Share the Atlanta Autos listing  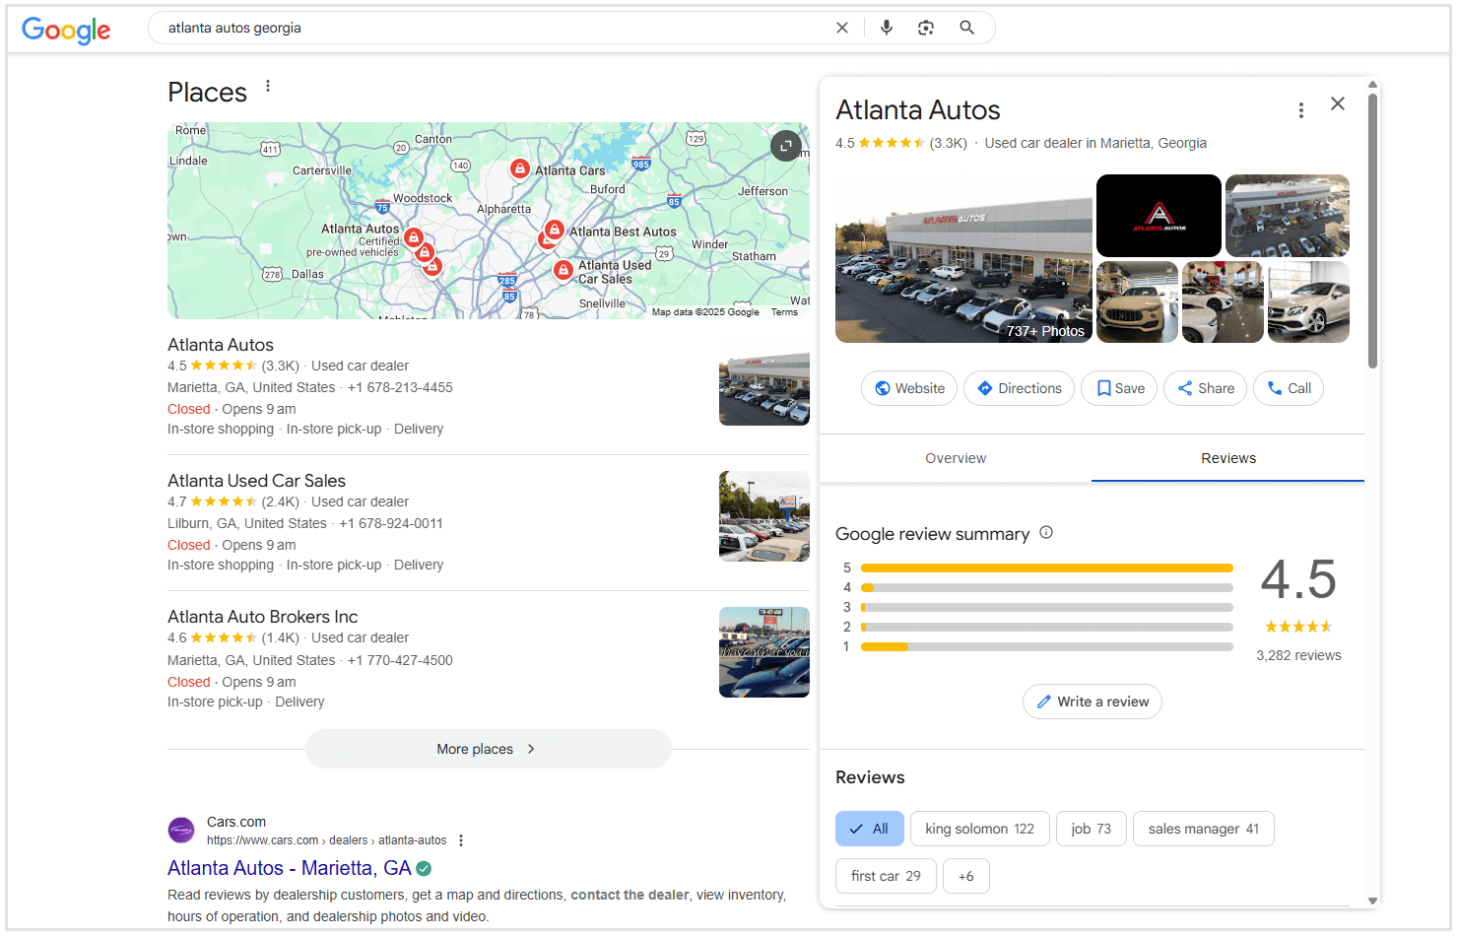coord(1205,388)
